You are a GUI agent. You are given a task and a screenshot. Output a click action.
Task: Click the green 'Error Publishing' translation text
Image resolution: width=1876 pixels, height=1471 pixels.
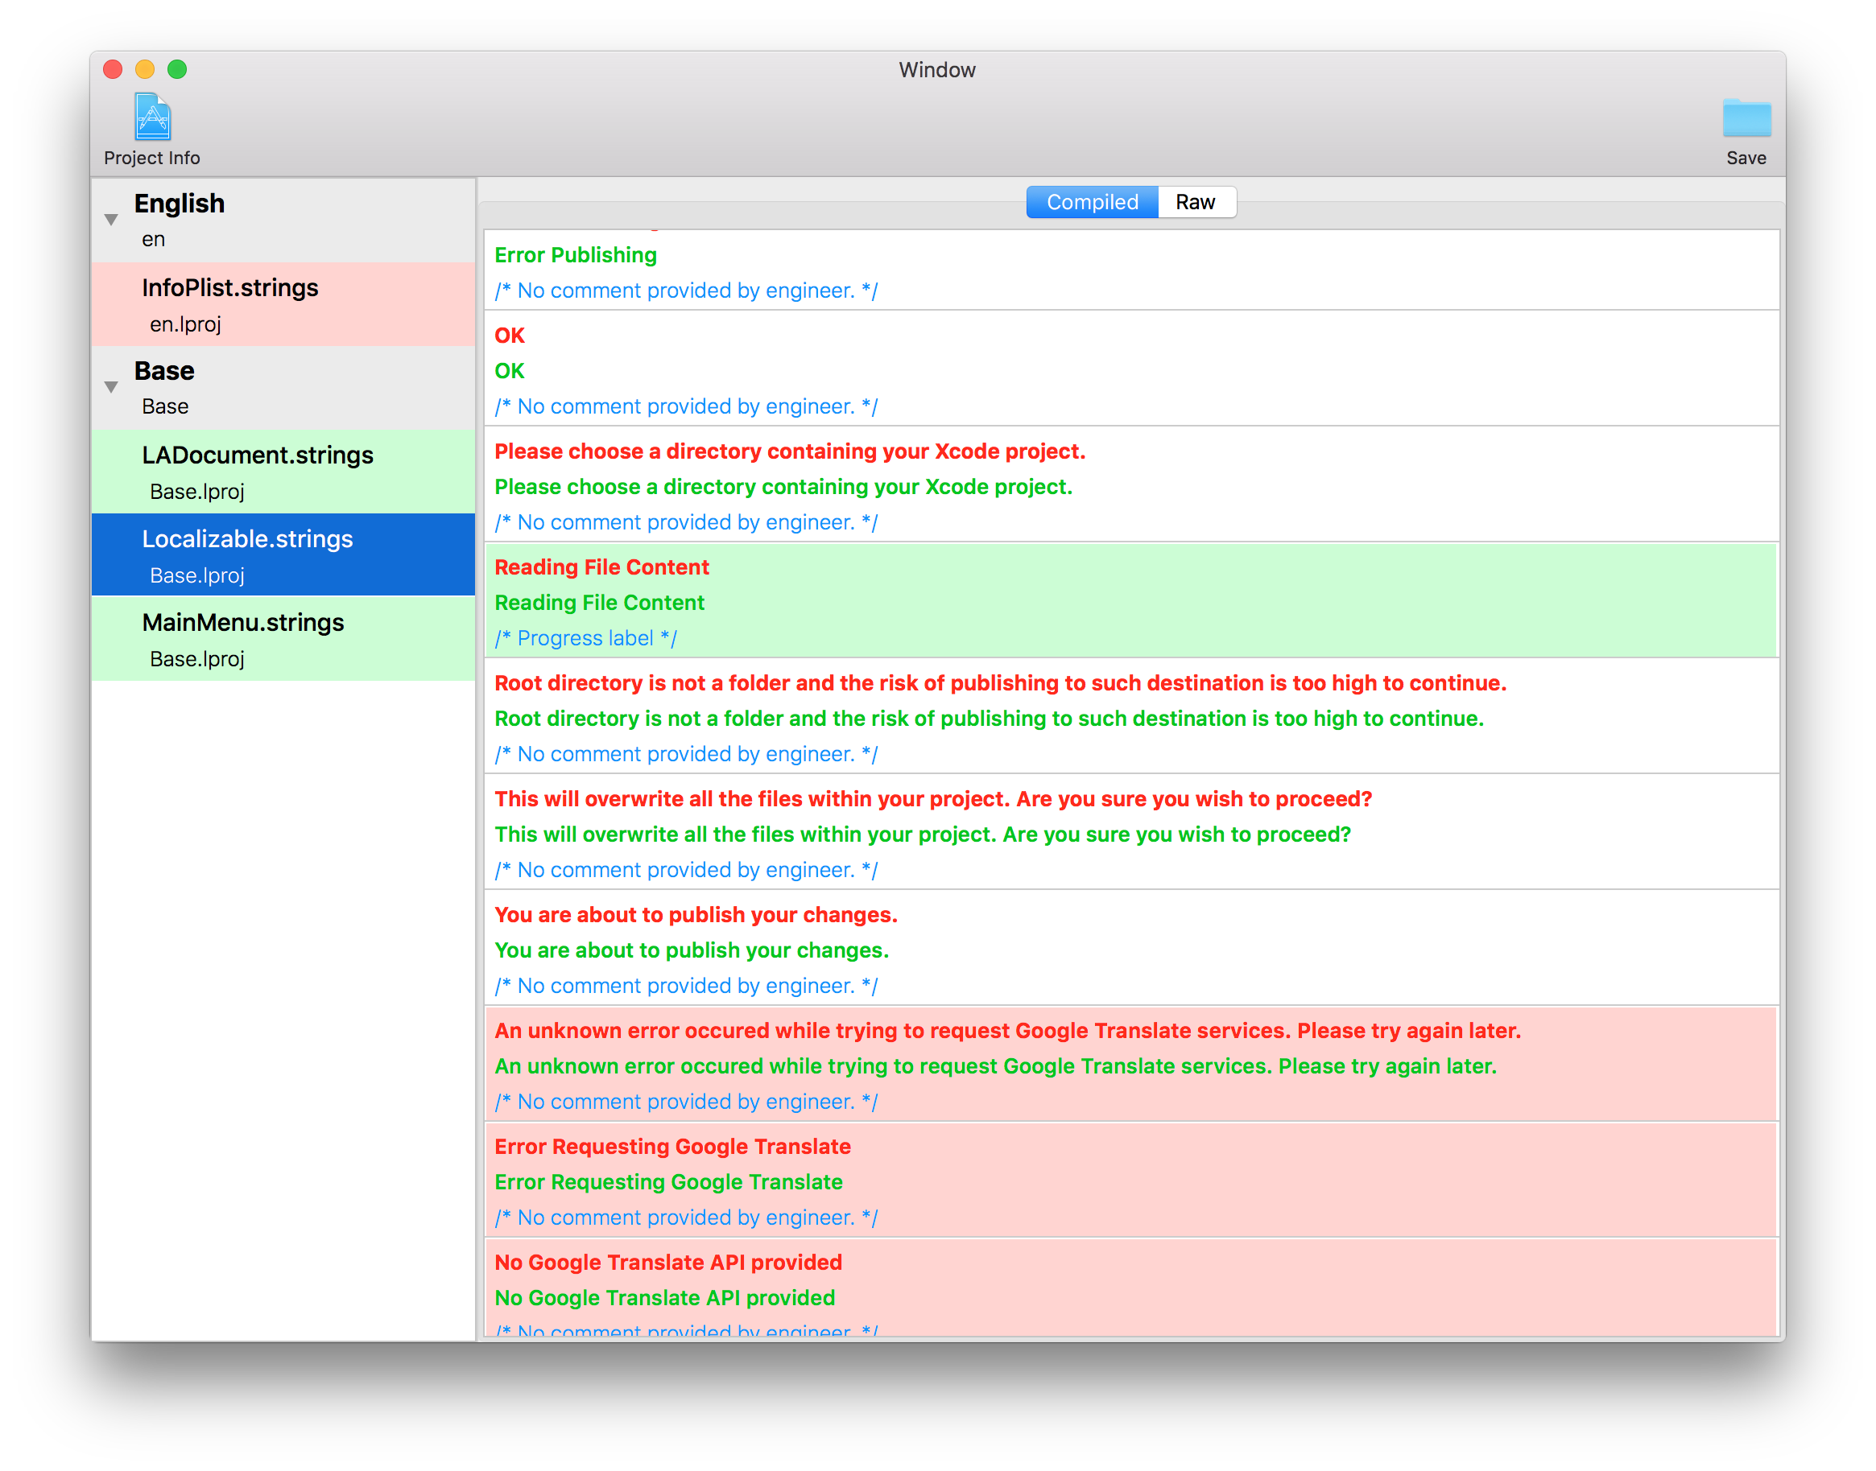(576, 256)
